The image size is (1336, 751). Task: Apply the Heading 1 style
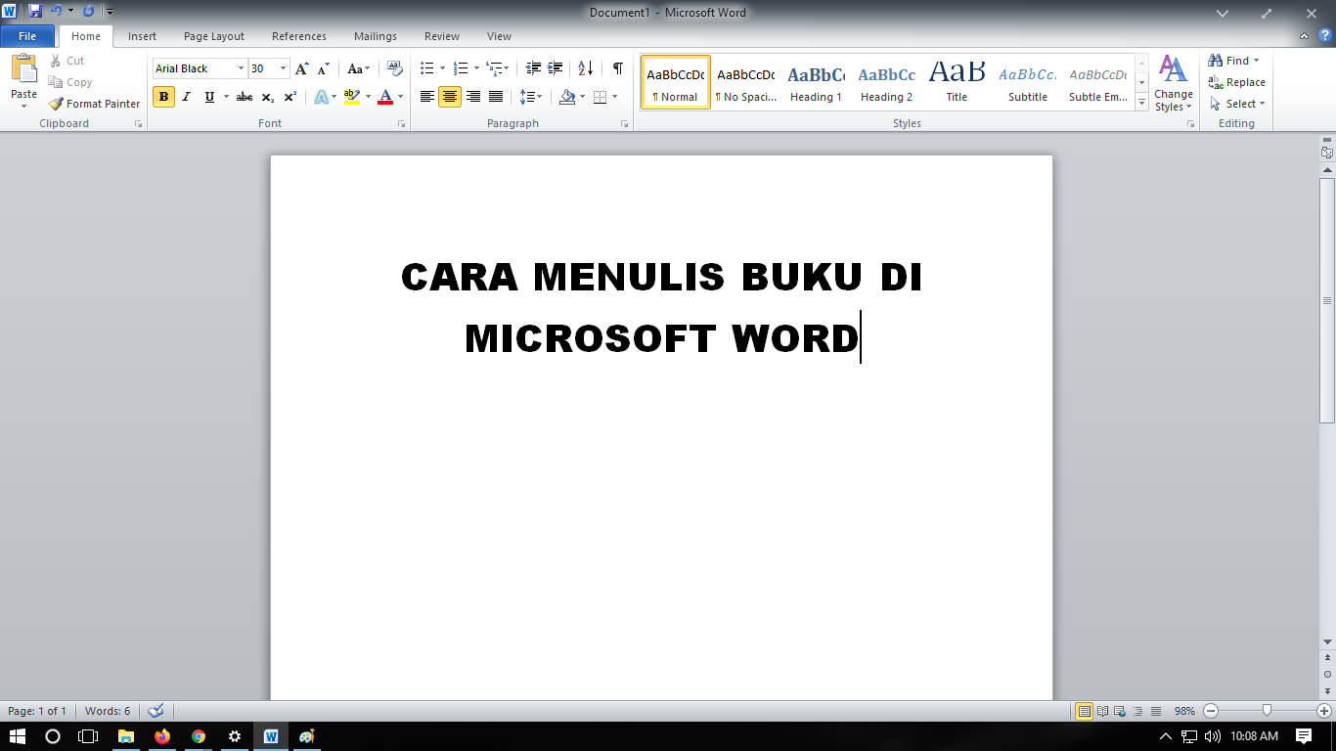pos(816,83)
